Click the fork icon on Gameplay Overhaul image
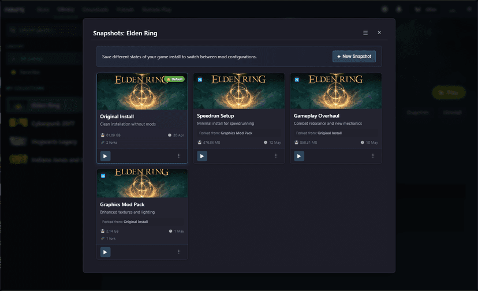This screenshot has height=291, width=478. coord(297,80)
